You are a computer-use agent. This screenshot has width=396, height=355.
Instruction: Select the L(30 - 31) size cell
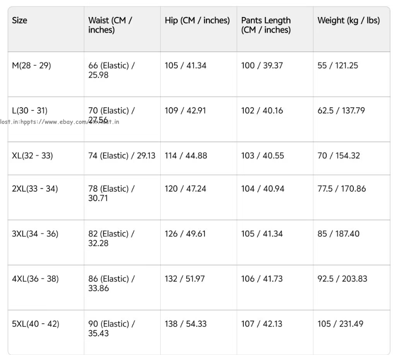click(30, 111)
